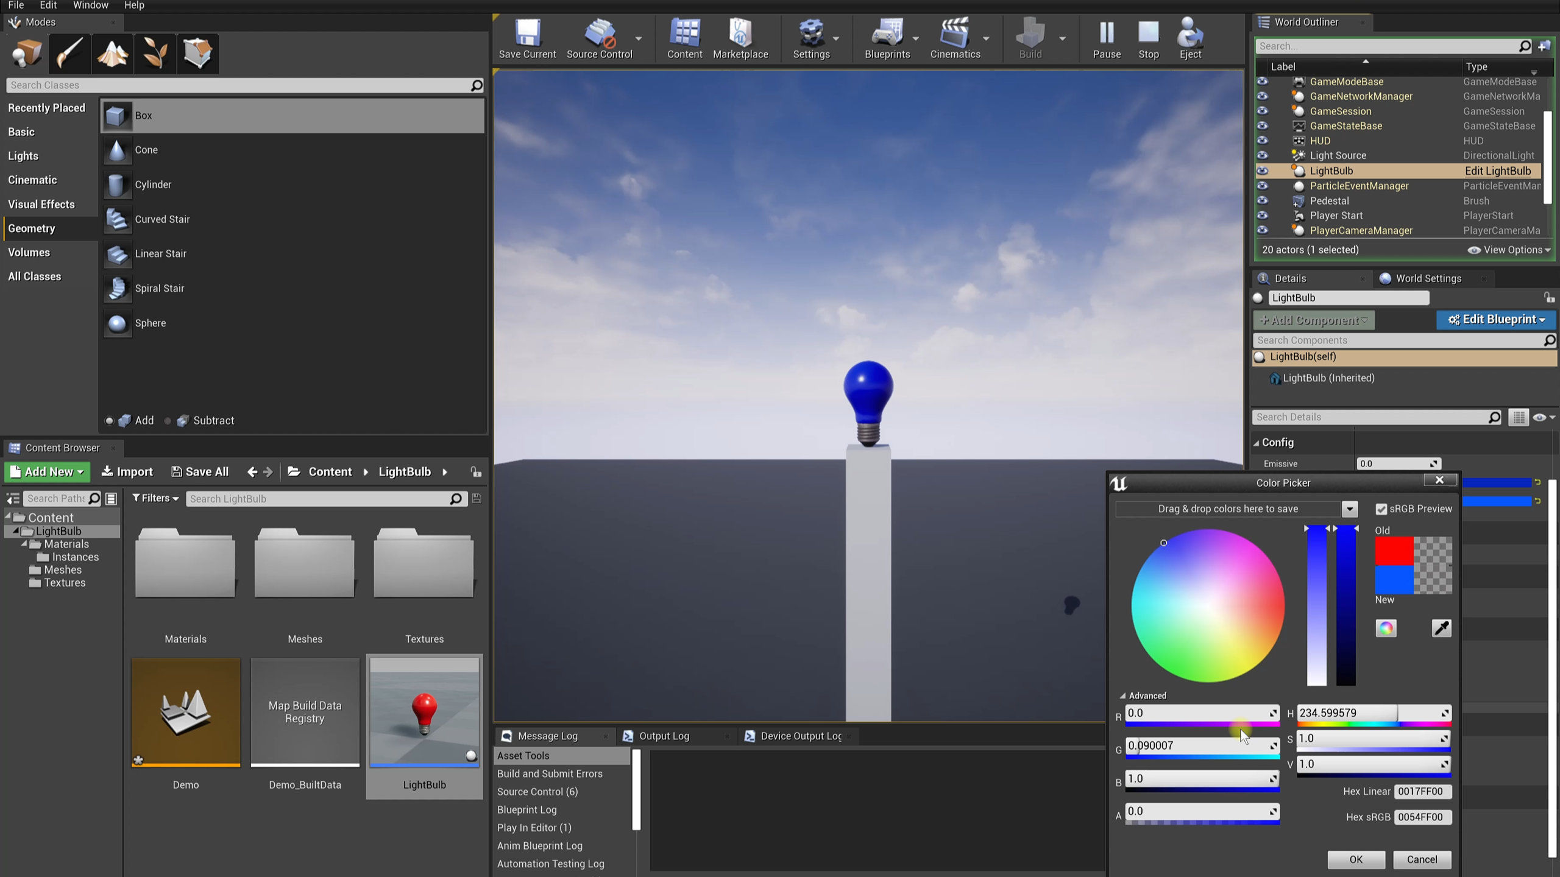
Task: Open the File menu
Action: point(16,5)
